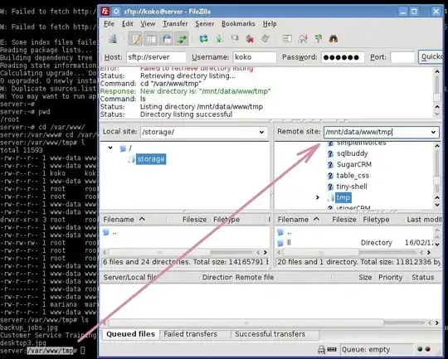This screenshot has height=359, width=448.
Task: Click into the Password field
Action: pyautogui.click(x=343, y=57)
